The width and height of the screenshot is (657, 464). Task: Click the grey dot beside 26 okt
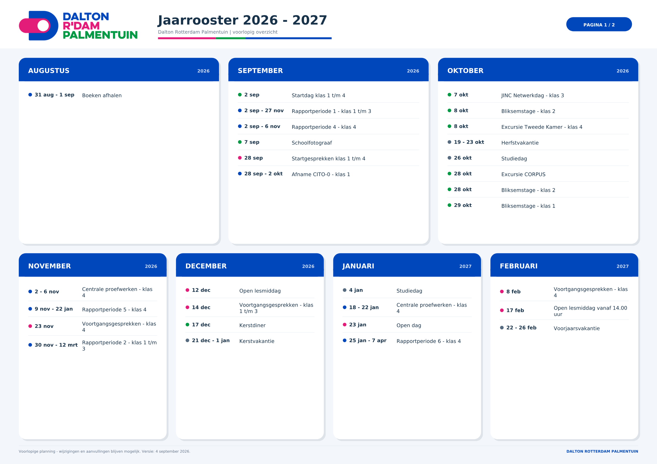point(449,158)
